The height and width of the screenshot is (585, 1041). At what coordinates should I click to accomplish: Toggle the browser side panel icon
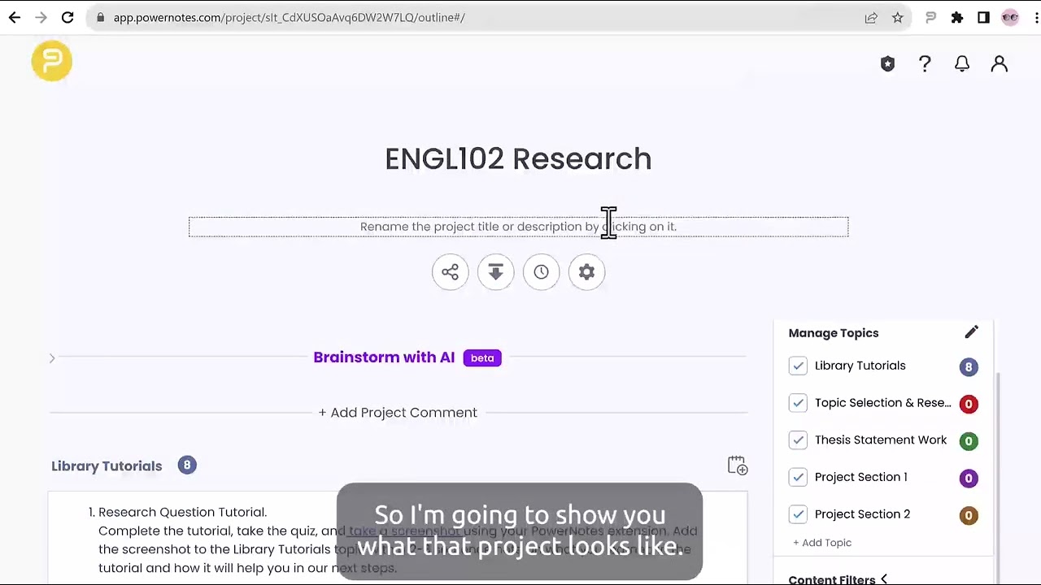[x=983, y=17]
